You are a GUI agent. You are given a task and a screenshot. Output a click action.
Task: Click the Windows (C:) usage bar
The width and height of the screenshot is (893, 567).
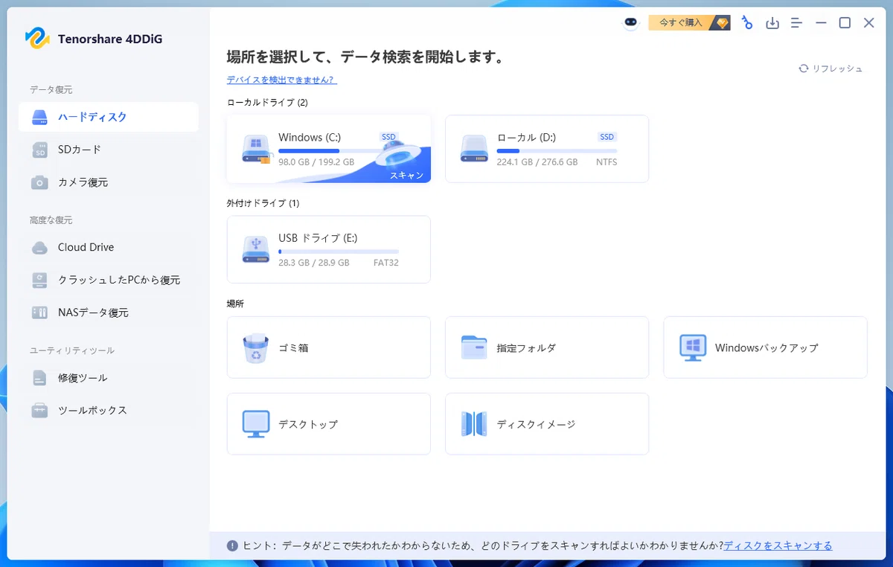pyautogui.click(x=339, y=151)
